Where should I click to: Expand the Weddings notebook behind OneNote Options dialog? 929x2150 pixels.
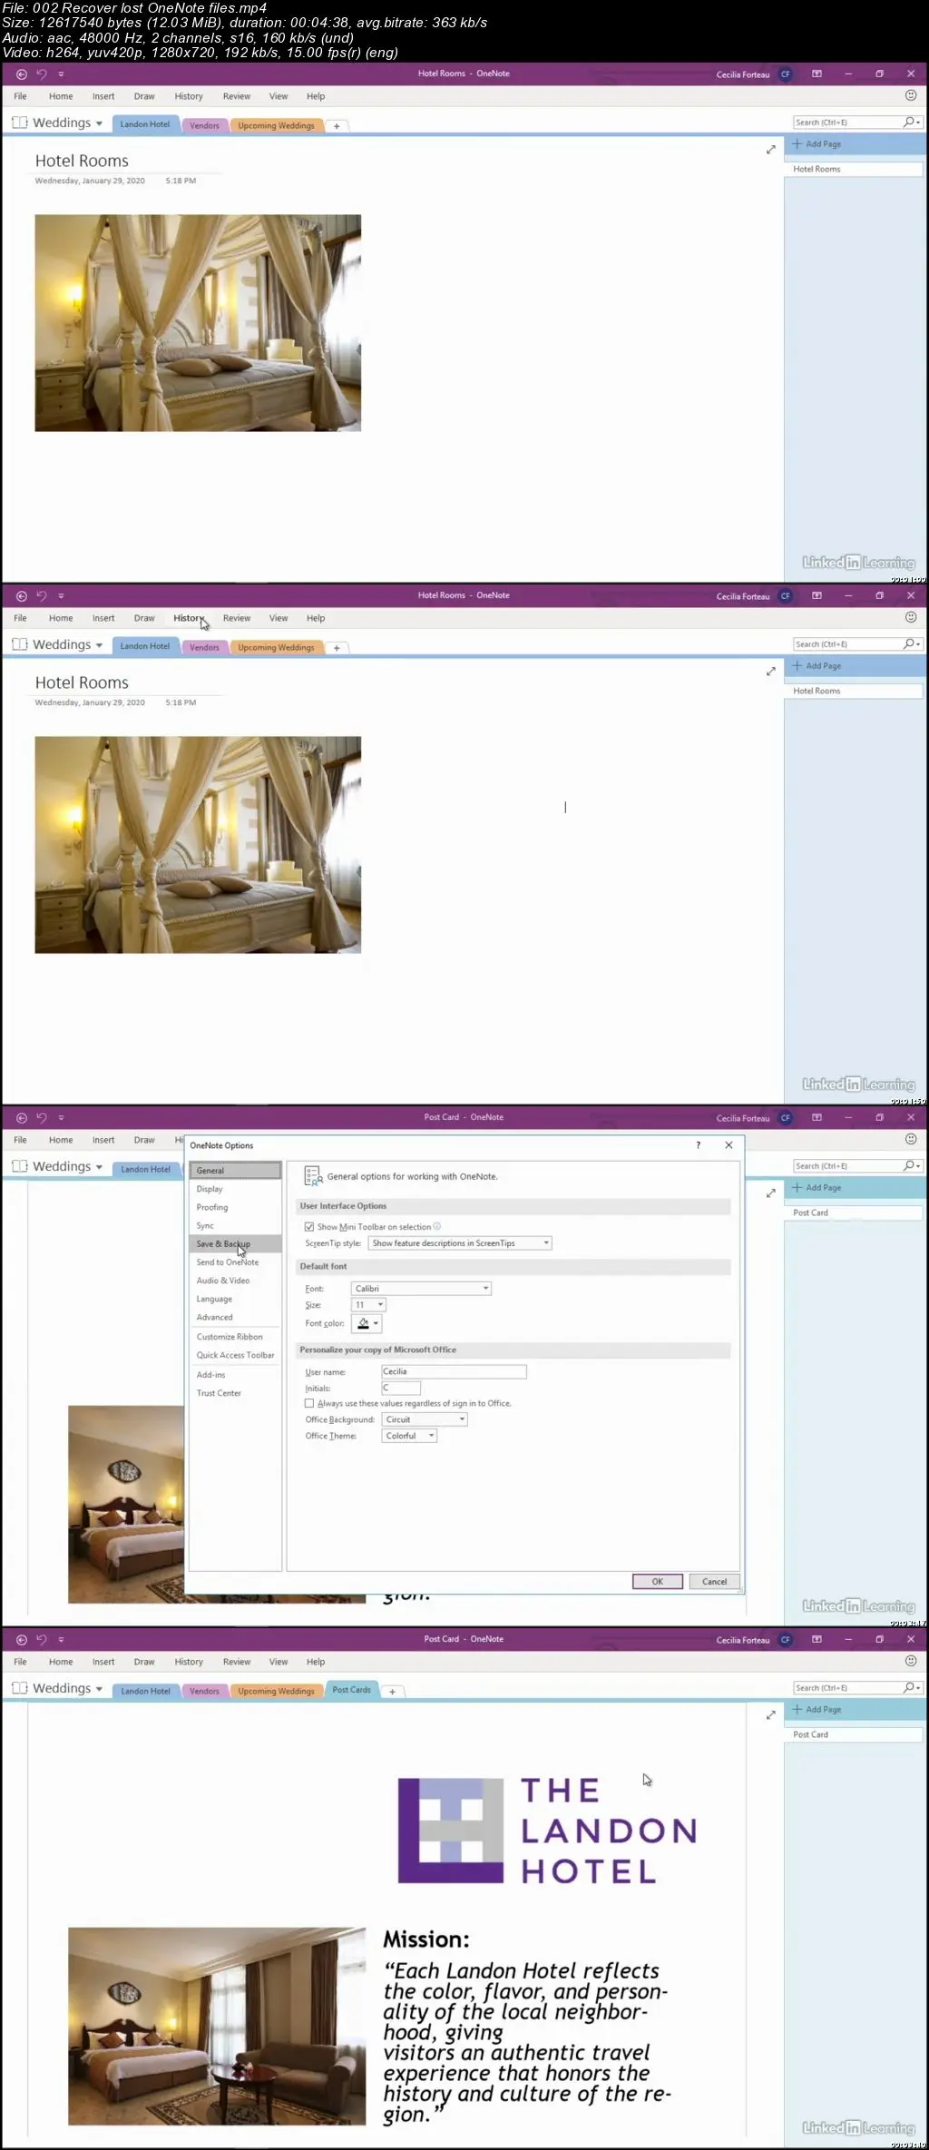99,1167
